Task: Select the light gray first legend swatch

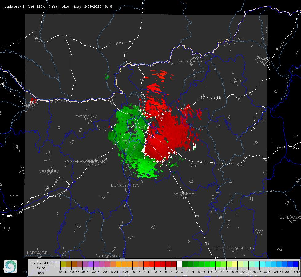Action: click(x=57, y=264)
